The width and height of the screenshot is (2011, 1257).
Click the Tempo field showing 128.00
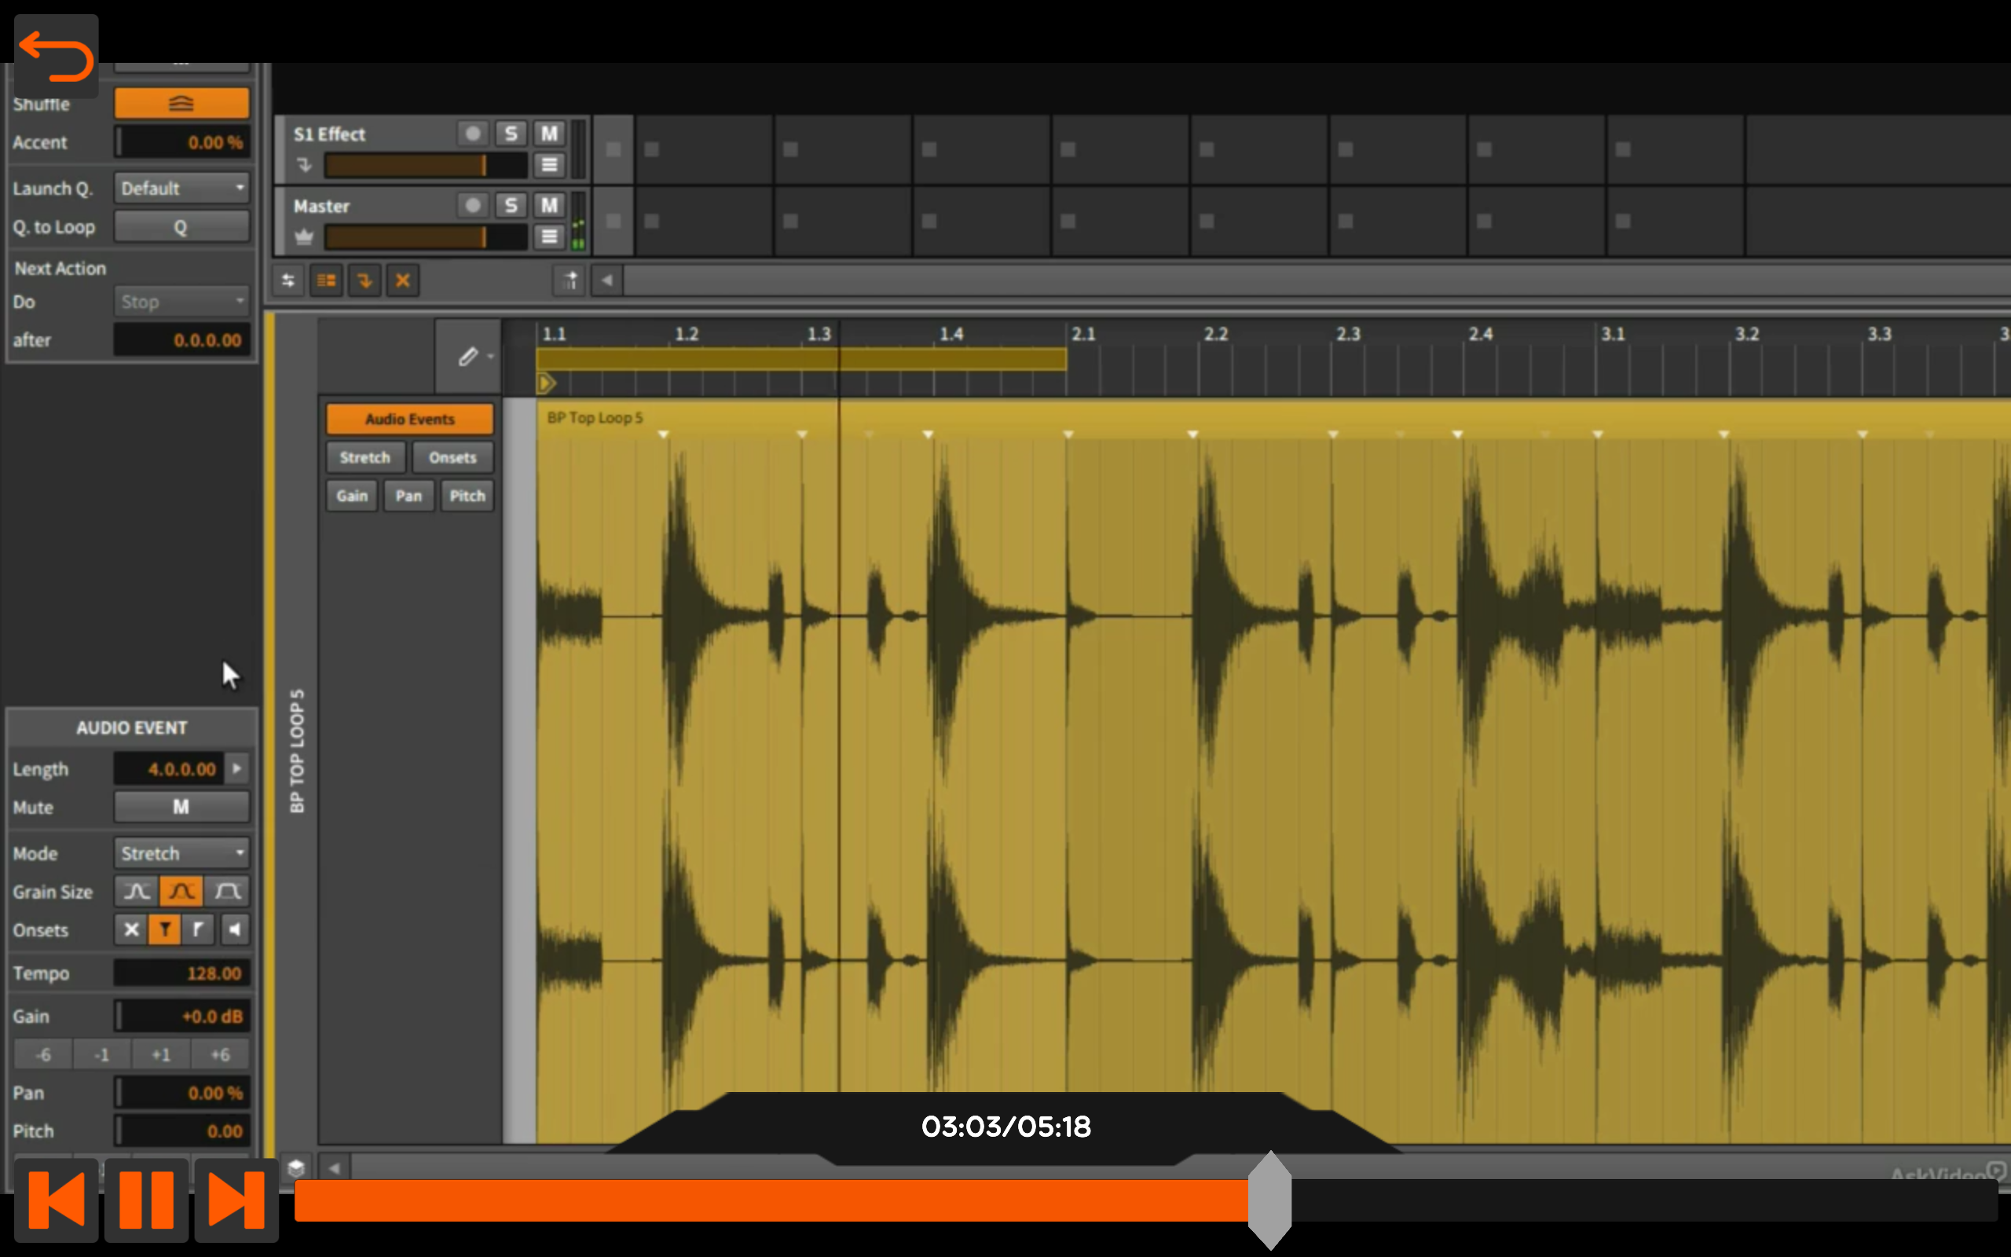[181, 973]
